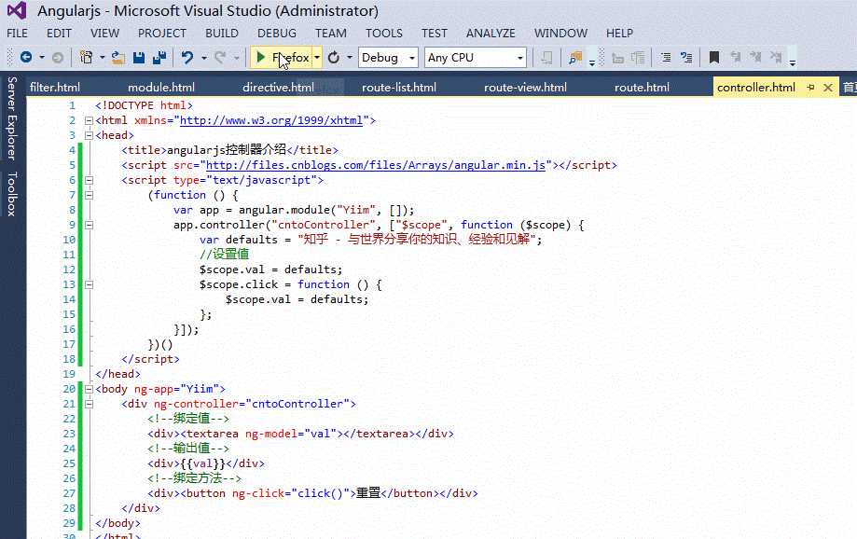Click the Decrease Indent icon
Image resolution: width=857 pixels, height=539 pixels.
(x=617, y=58)
